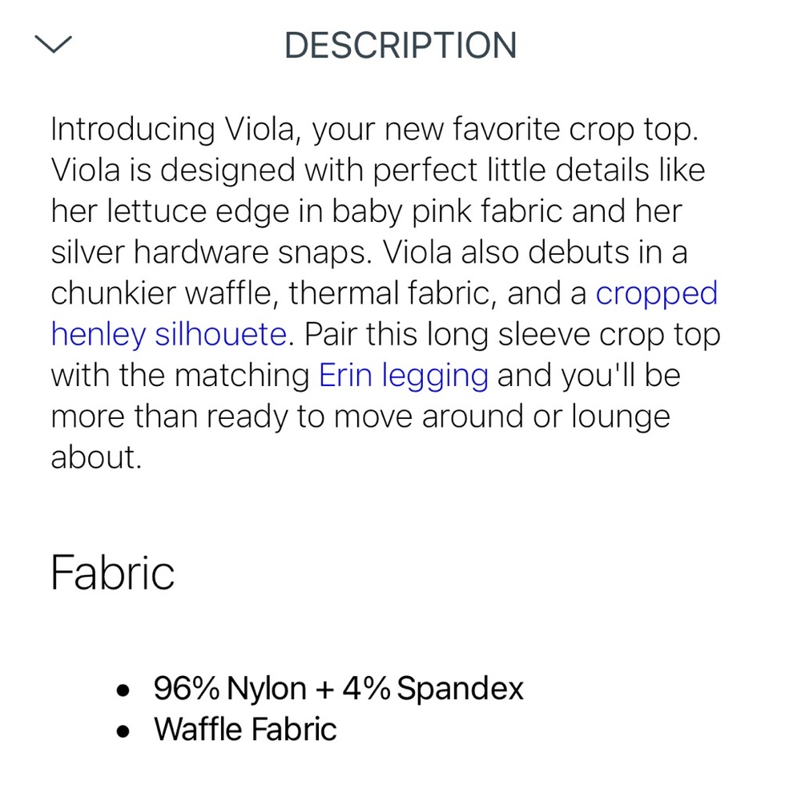
Task: Click the bullet dot beside 96% Nylon
Action: [x=123, y=690]
